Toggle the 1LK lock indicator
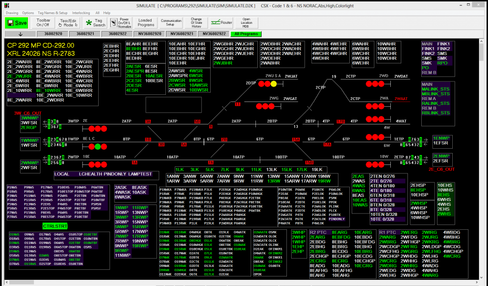Image resolution: width=488 pixels, height=286 pixels. 180,170
